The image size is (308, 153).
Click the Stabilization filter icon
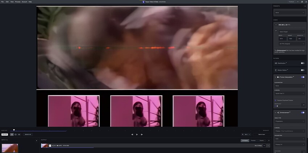coord(276,63)
